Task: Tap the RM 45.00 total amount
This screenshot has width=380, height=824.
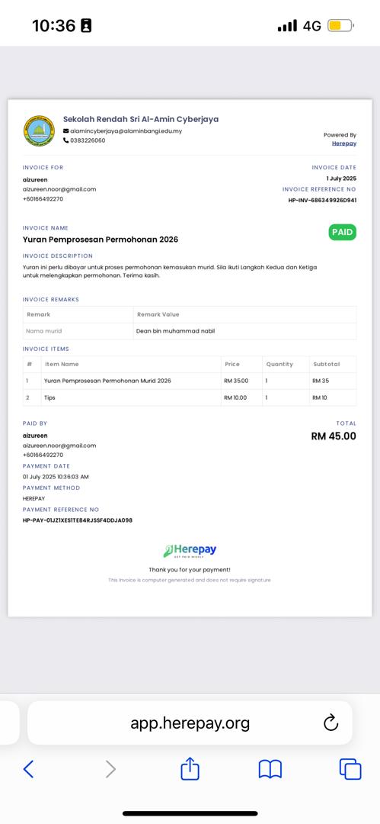Action: [x=334, y=436]
